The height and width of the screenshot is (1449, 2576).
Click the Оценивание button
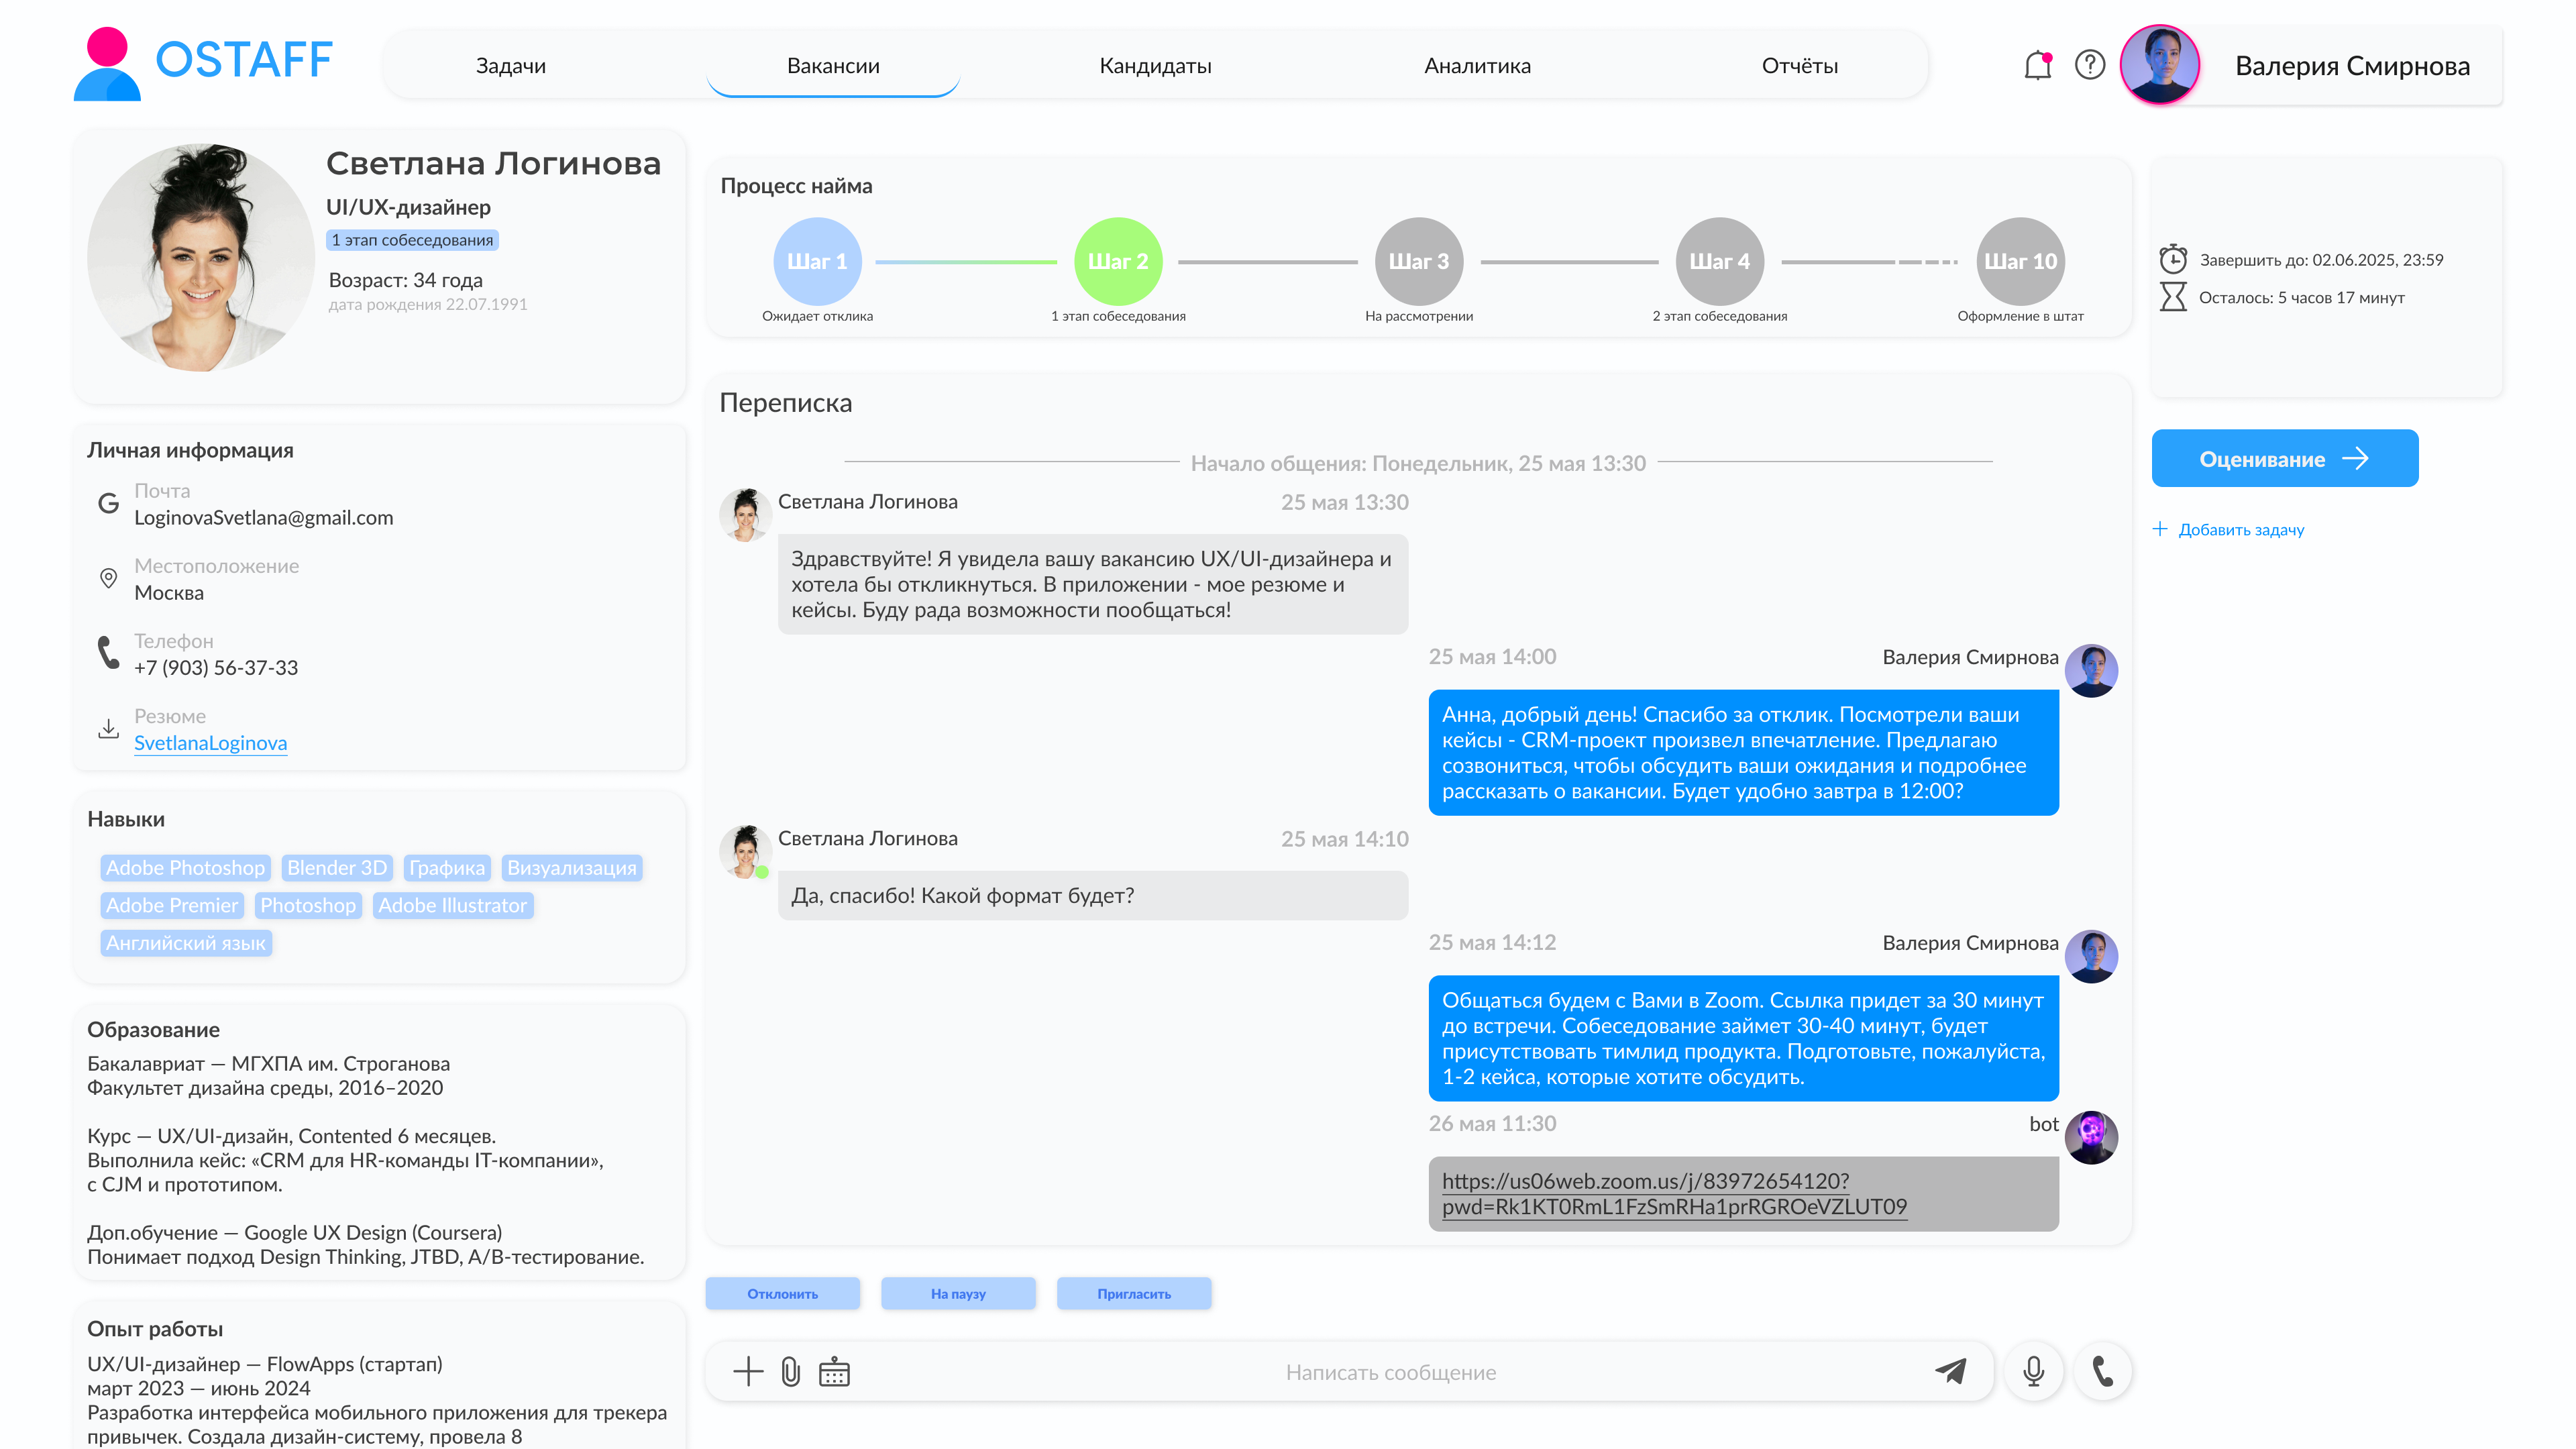coord(2285,459)
